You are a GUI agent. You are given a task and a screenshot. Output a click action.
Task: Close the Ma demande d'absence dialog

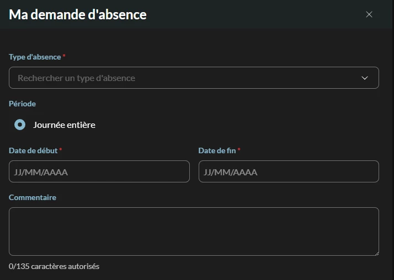pos(369,14)
